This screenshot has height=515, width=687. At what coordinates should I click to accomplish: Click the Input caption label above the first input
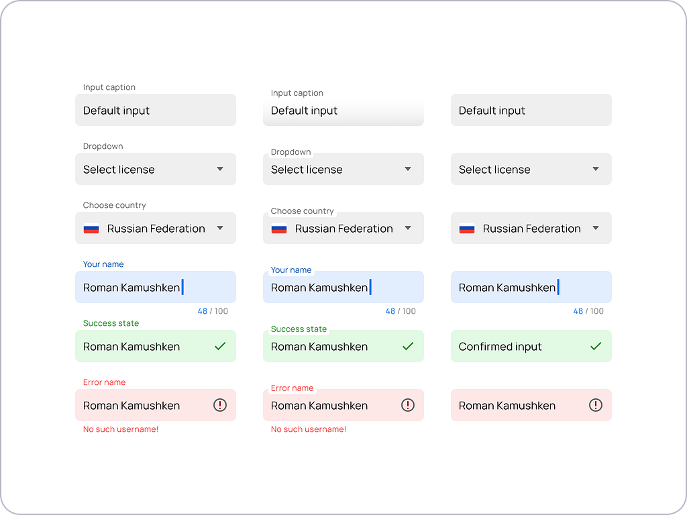109,87
